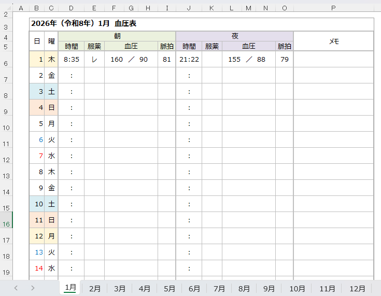
Task: Select the メモ column heading cell
Action: [333, 41]
